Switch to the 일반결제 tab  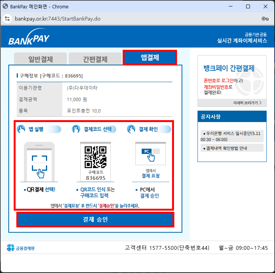[x=41, y=59]
